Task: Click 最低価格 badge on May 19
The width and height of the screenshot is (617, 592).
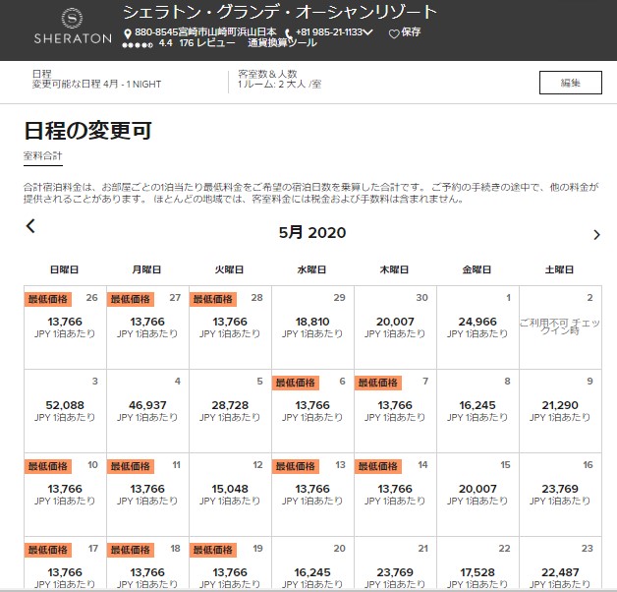Action: pyautogui.click(x=213, y=551)
